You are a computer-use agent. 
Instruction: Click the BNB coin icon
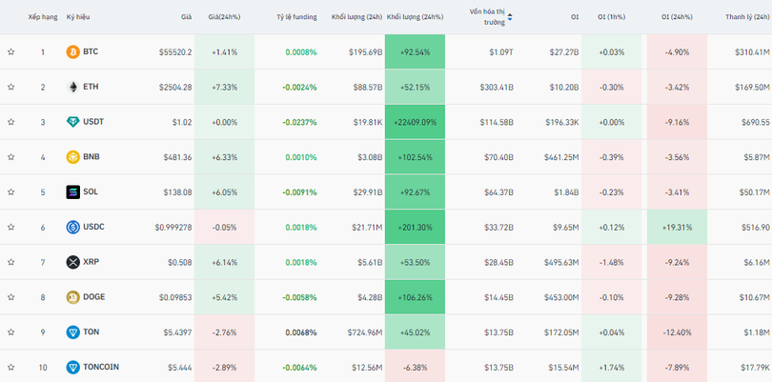(x=72, y=157)
